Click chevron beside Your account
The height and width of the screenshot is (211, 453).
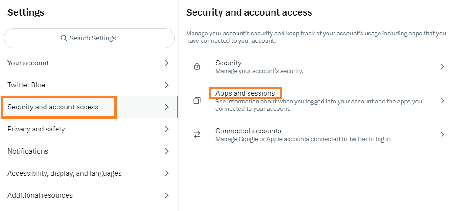point(166,63)
